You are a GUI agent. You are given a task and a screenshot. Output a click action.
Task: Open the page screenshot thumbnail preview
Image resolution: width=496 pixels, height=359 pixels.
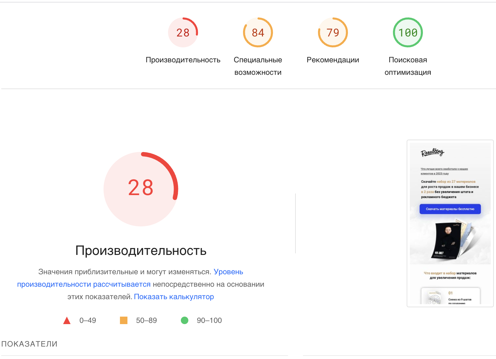click(450, 223)
